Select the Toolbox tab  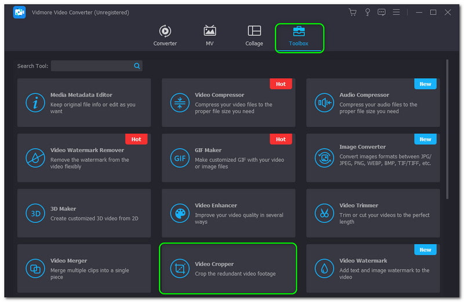pos(299,38)
